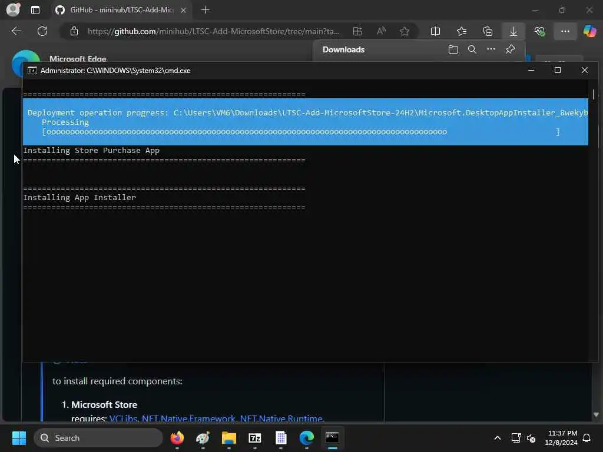This screenshot has height=452, width=603.
Task: Open the VCLibs link
Action: coord(123,418)
